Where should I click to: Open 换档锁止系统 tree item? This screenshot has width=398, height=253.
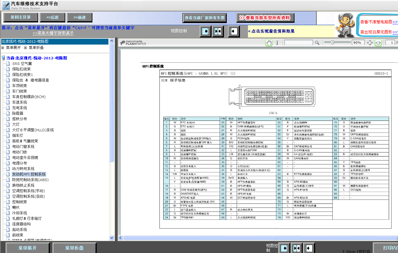point(23,185)
